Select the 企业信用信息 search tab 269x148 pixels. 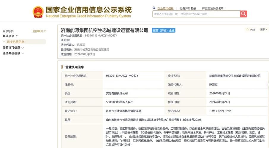[165, 8]
